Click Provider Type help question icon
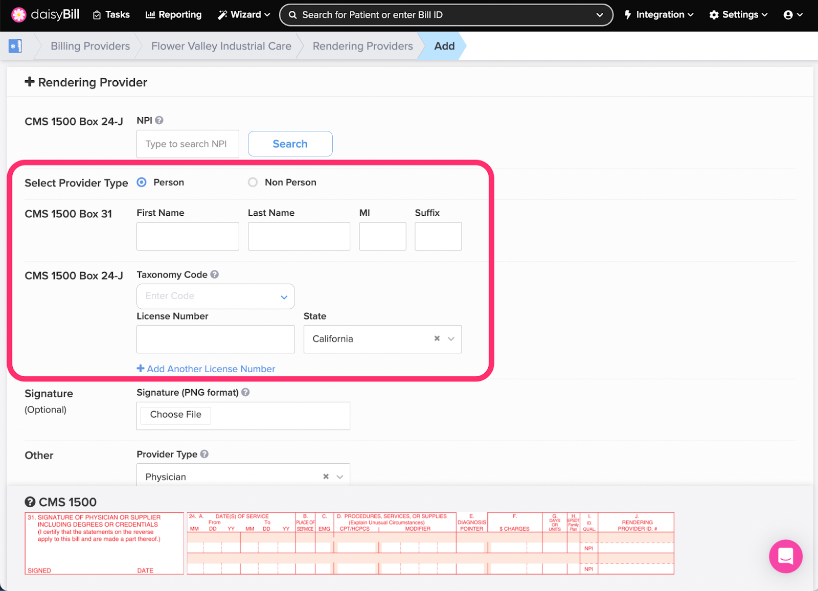The width and height of the screenshot is (818, 591). 204,454
